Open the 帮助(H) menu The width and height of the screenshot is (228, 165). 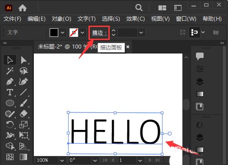click(212, 19)
